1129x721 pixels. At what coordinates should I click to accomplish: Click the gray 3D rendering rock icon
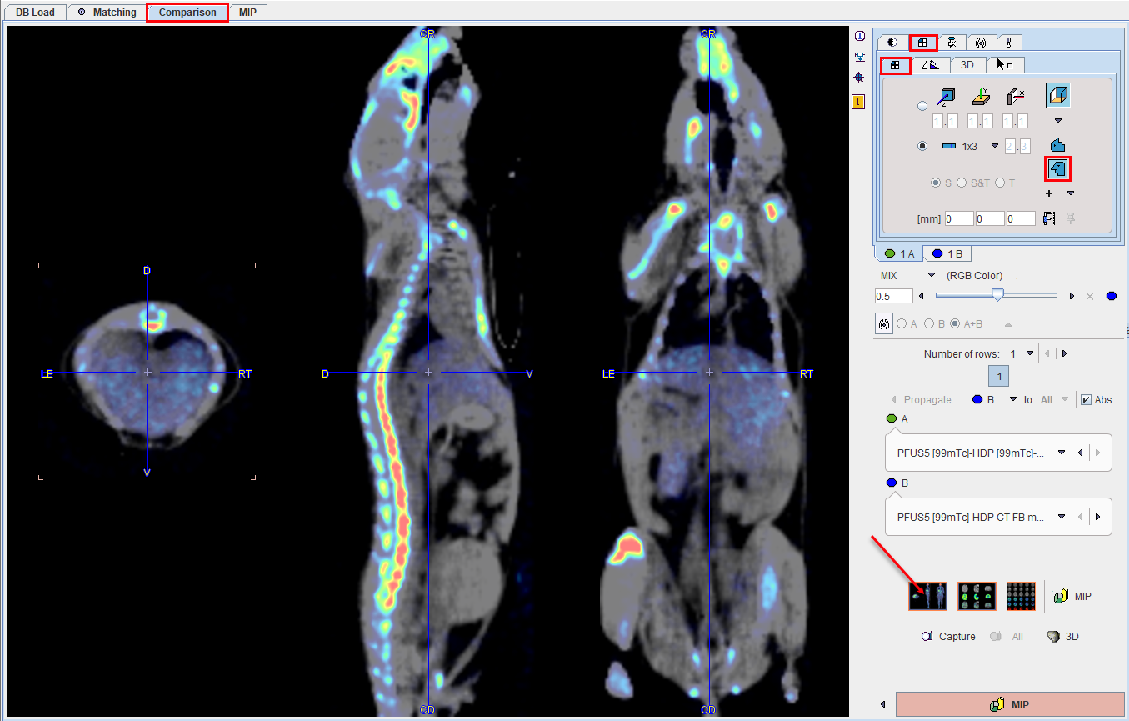tap(1054, 636)
